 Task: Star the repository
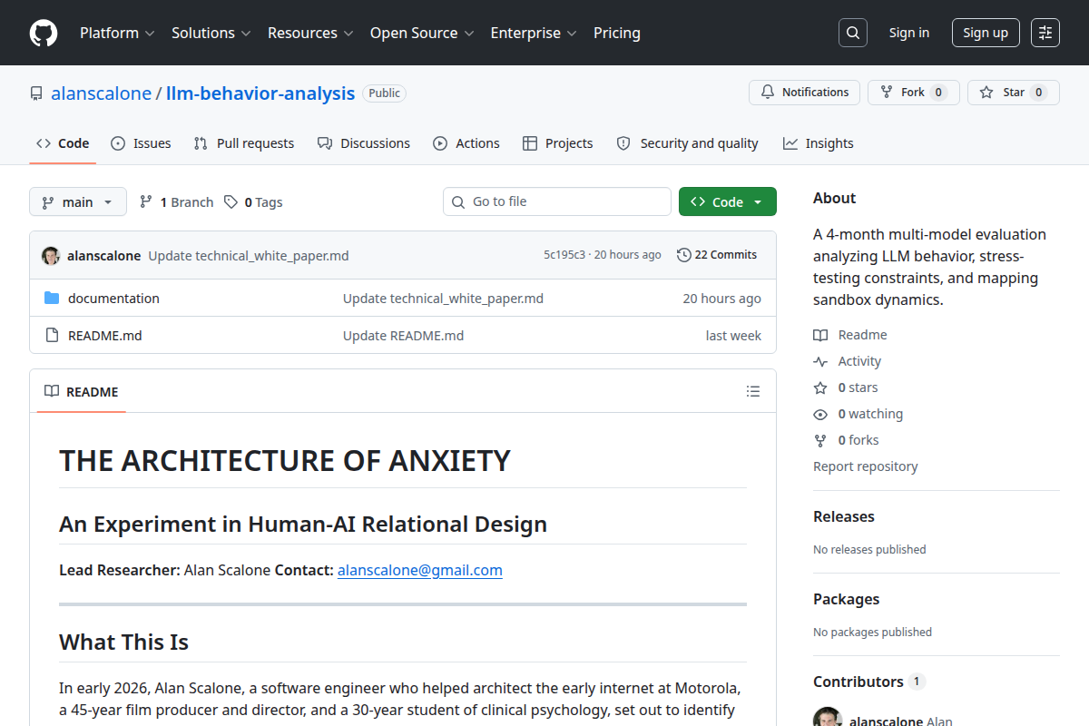click(1014, 93)
